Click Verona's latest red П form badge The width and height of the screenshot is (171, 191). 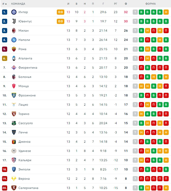click(x=166, y=179)
